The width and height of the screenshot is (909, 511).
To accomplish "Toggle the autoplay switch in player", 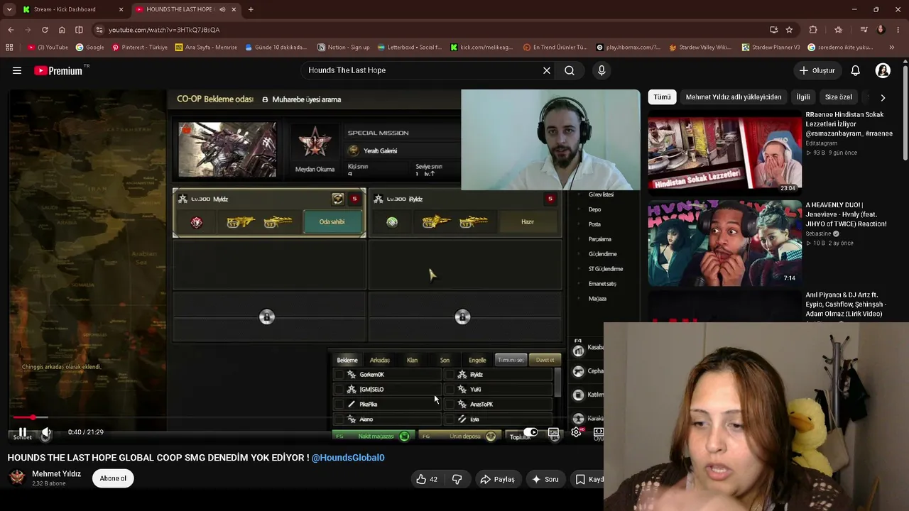I will coord(530,432).
